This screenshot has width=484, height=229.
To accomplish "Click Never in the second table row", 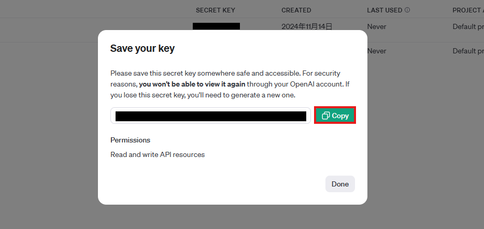I will pos(377,51).
